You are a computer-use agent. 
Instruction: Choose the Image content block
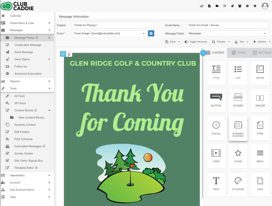click(260, 72)
